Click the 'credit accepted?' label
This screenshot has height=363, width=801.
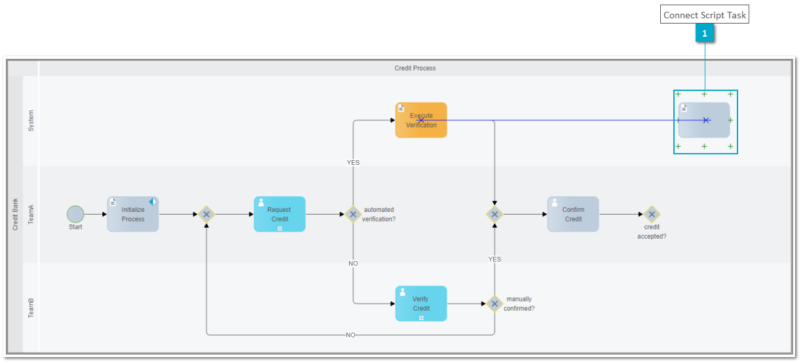point(652,232)
